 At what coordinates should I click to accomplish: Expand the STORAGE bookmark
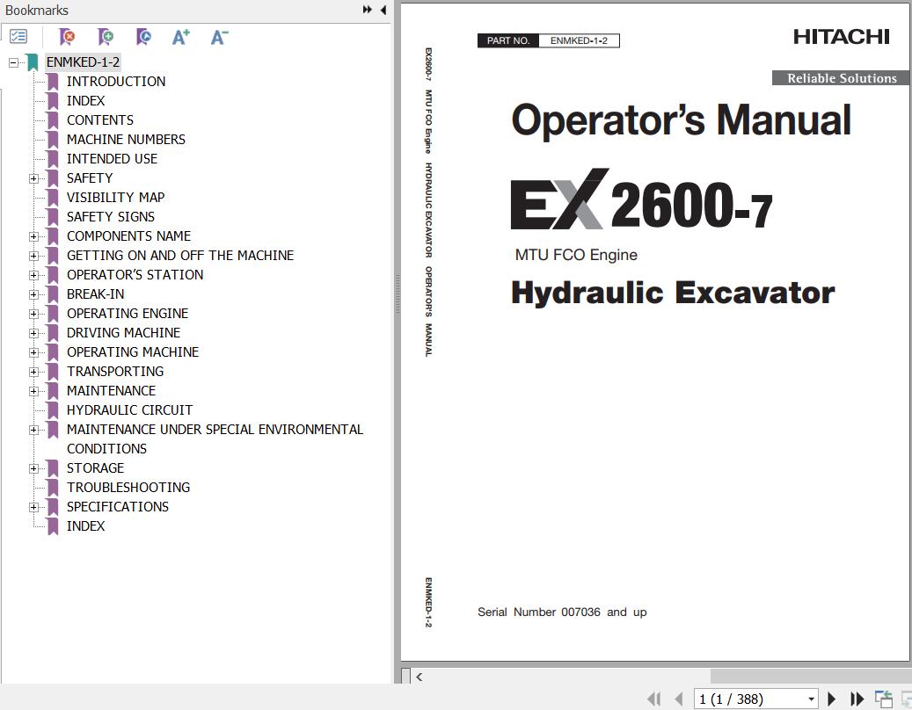33,468
